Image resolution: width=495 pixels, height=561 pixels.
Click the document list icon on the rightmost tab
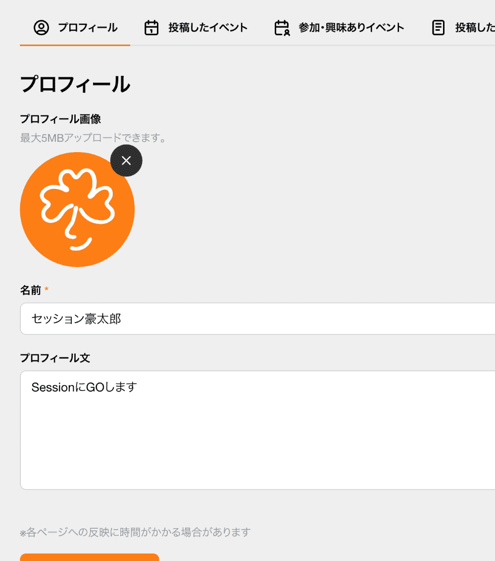[x=438, y=28]
